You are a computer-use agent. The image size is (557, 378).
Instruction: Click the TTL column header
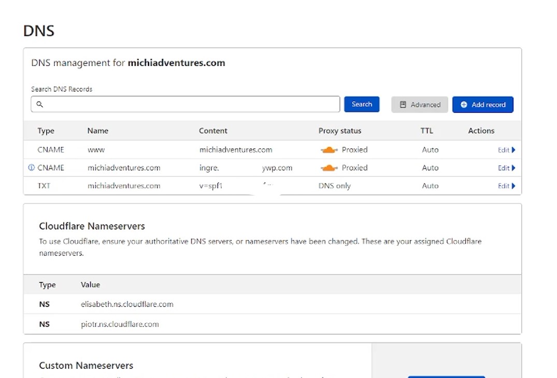pos(426,131)
